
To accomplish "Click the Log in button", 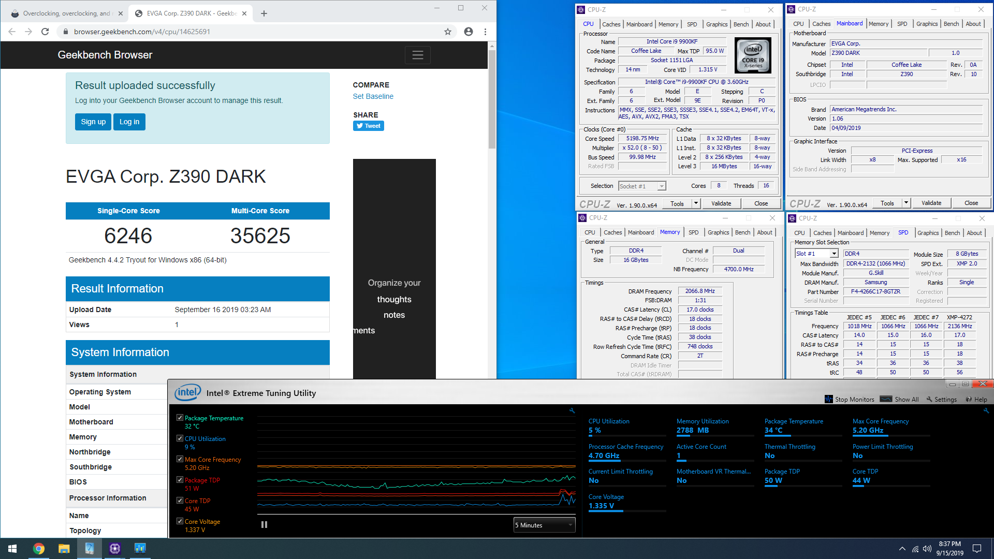I will [x=129, y=122].
